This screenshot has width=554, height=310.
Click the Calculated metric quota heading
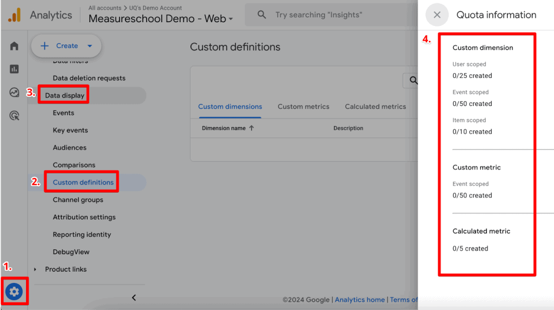click(x=481, y=231)
